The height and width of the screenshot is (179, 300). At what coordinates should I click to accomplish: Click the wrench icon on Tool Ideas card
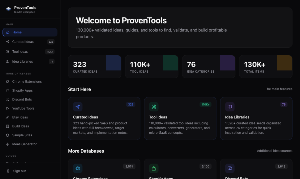(x=154, y=106)
